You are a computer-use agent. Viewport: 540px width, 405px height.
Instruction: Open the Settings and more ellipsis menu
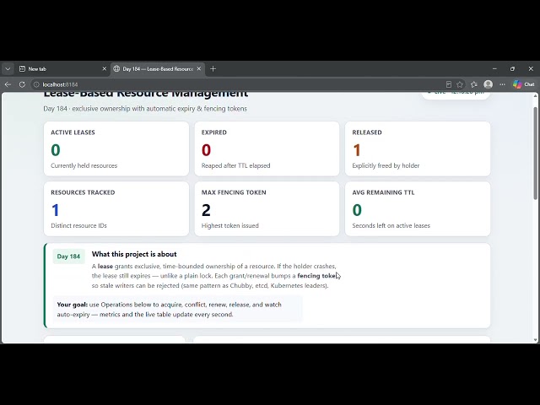[x=503, y=84]
